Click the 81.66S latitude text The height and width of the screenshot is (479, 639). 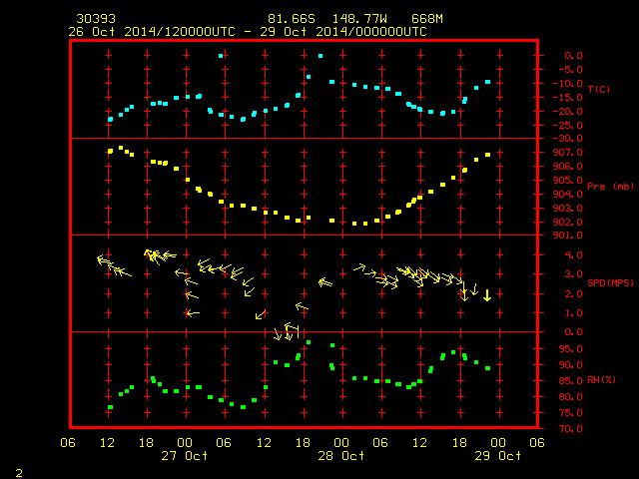tap(292, 19)
